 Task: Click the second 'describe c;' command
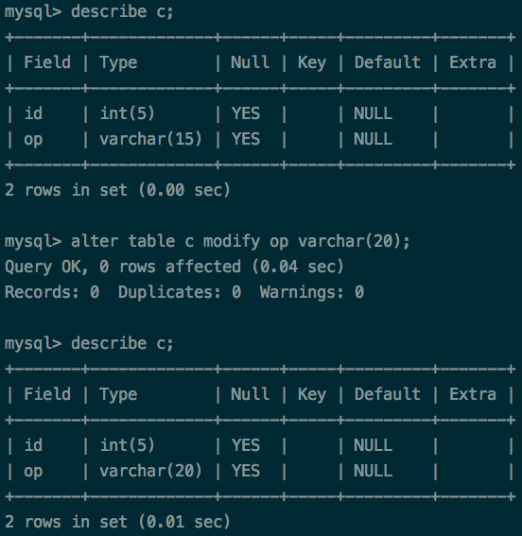click(x=122, y=343)
